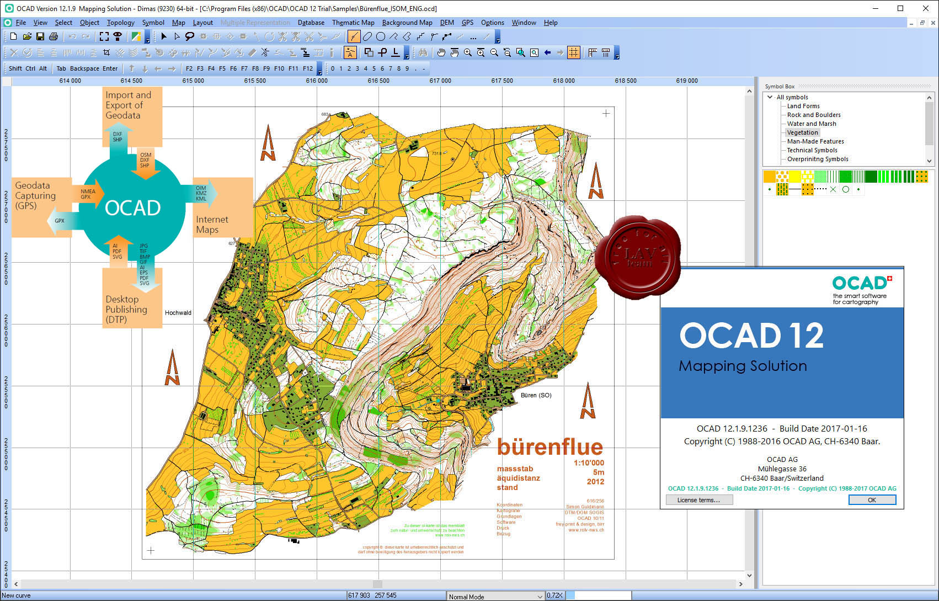Select Technical Symbols group
The height and width of the screenshot is (601, 939).
click(812, 150)
